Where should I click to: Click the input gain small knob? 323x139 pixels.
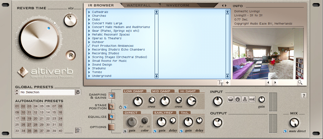[261, 99]
